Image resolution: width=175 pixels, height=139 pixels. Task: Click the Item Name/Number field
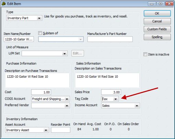[x=19, y=39]
